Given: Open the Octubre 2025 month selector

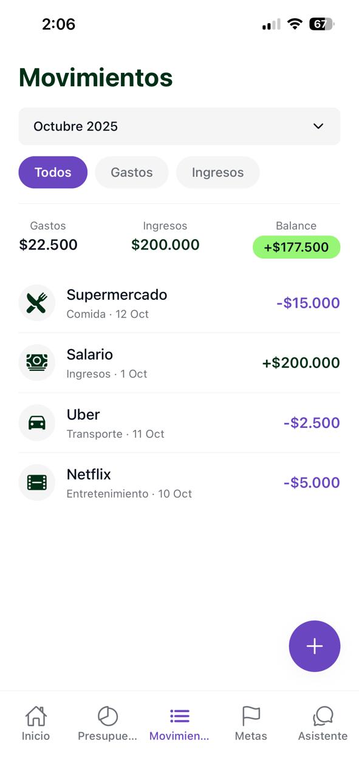Looking at the screenshot, I should click(179, 126).
